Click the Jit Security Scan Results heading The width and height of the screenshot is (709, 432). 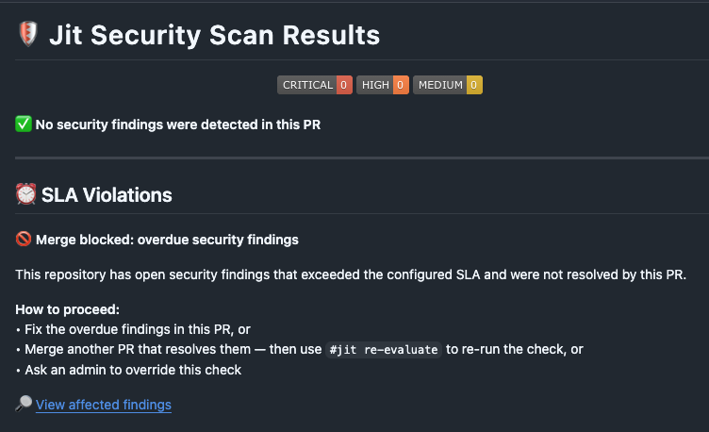[214, 35]
